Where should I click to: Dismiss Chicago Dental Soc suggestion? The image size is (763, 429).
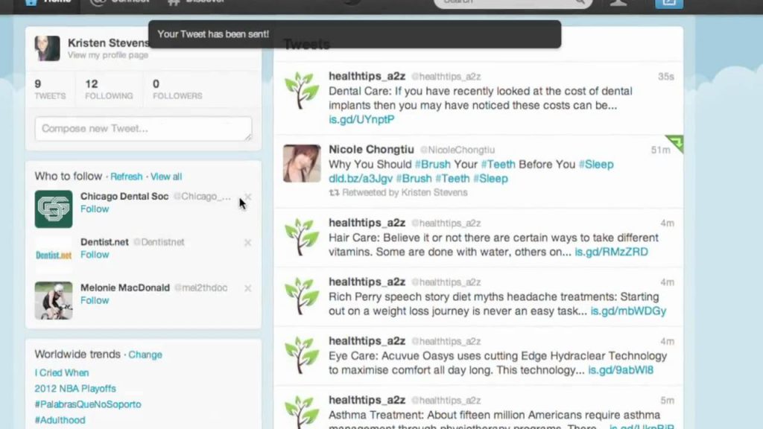[247, 197]
